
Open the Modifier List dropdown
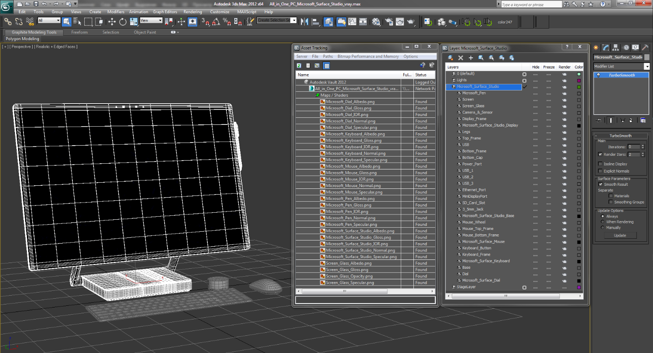pos(621,66)
